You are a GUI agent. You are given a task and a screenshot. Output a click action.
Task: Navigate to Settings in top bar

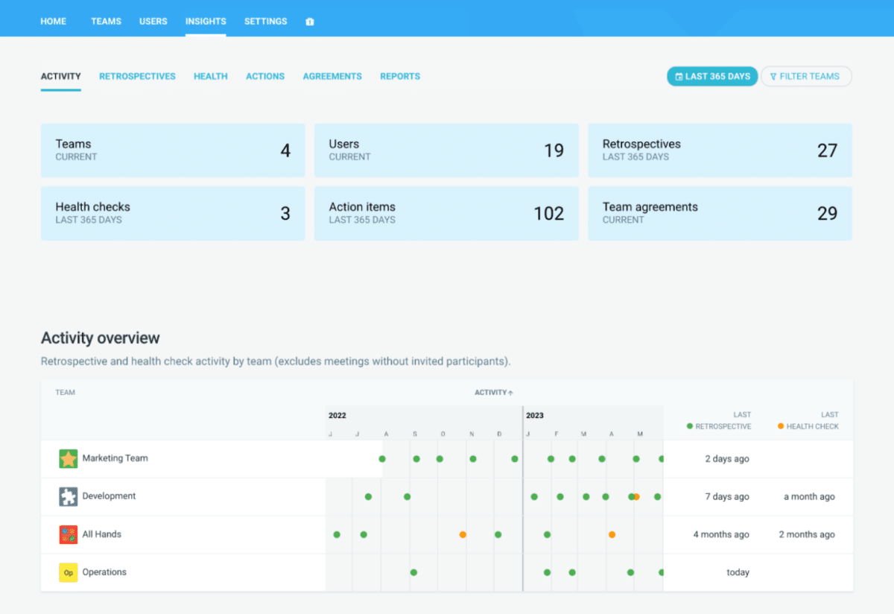pos(265,22)
